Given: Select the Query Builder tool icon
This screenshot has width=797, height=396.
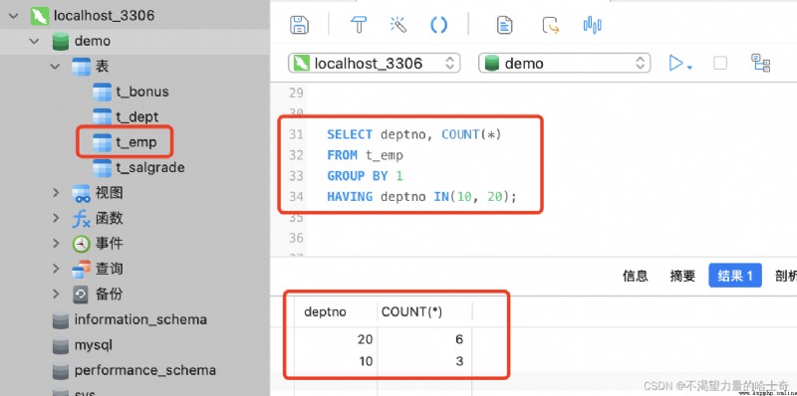Looking at the screenshot, I should coord(359,24).
